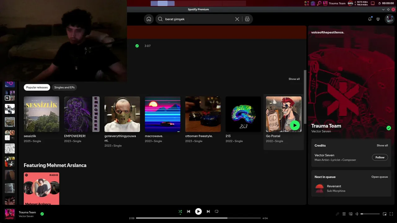Image resolution: width=397 pixels, height=223 pixels.
Task: Open the ottoman freestyle. cover
Action: pos(203,114)
